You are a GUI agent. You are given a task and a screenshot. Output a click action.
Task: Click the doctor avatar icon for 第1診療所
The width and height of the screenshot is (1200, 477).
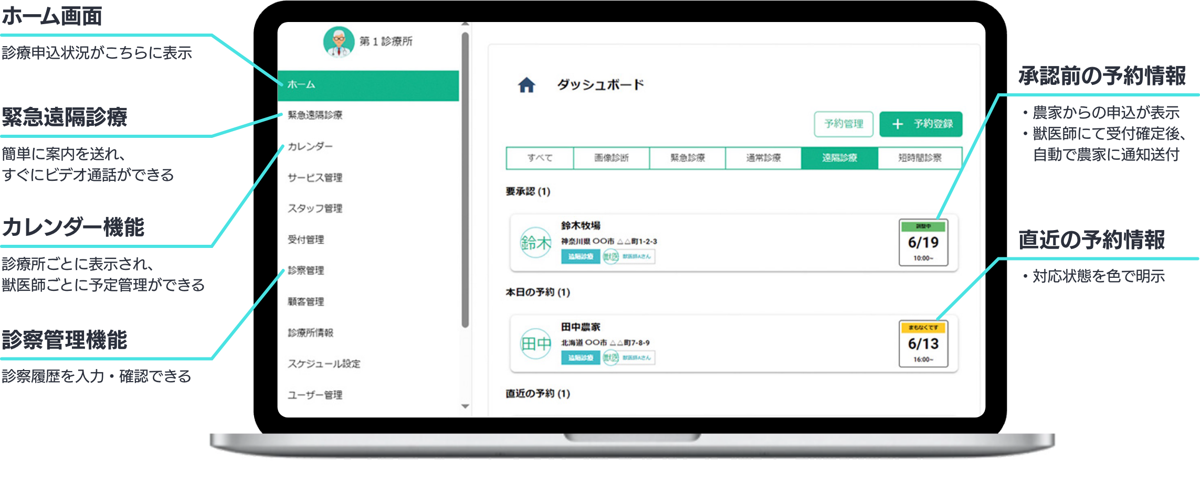pos(339,42)
